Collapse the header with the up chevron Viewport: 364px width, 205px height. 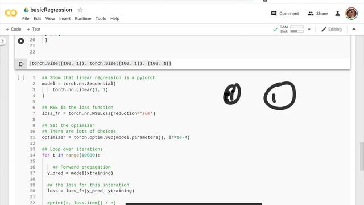(x=354, y=29)
